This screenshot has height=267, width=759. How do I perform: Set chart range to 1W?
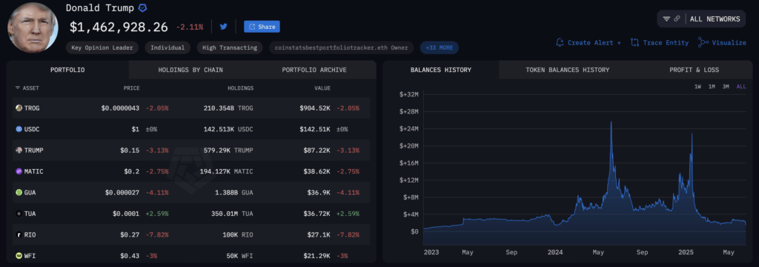pos(698,87)
